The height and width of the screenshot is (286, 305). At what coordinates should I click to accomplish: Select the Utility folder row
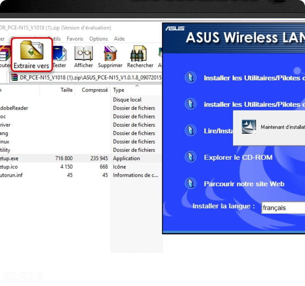click(x=81, y=150)
